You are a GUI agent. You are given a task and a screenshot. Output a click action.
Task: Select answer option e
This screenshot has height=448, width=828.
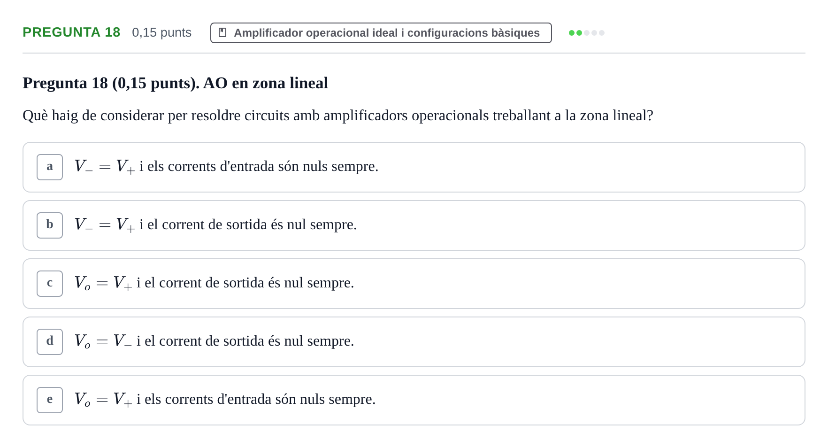(x=414, y=400)
